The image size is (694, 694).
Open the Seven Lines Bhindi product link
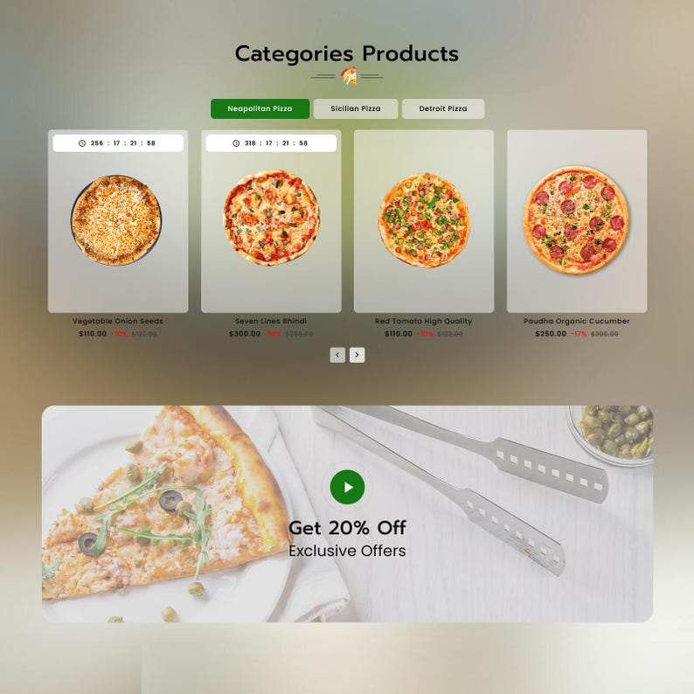point(271,321)
